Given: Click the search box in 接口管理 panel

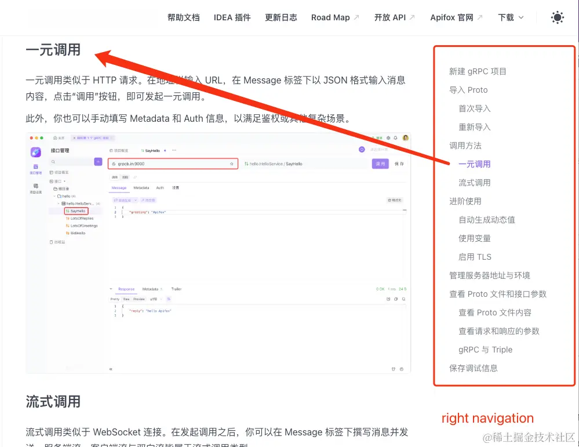Looking at the screenshot, I should point(71,161).
